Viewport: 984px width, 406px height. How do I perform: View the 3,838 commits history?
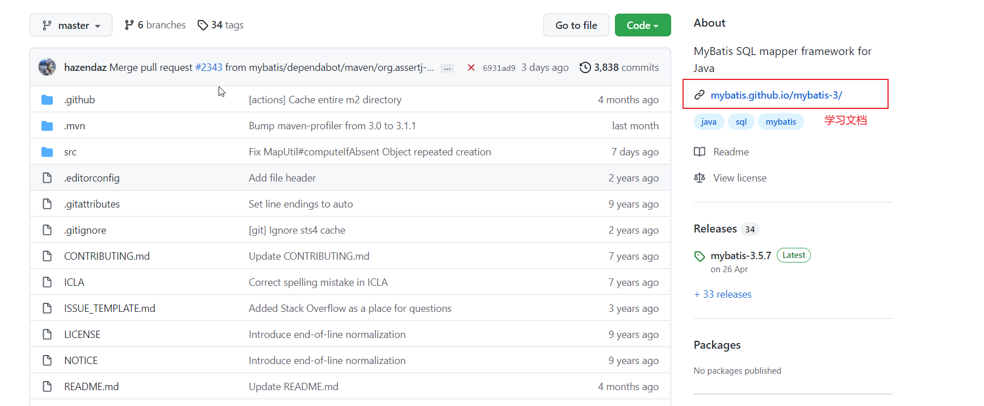point(626,67)
